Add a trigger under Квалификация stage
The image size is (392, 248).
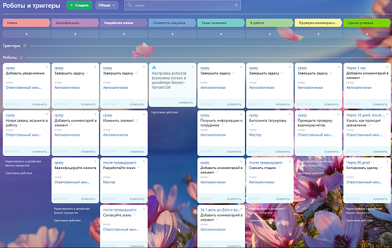75,34
